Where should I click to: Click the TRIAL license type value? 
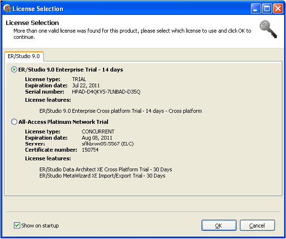point(79,79)
